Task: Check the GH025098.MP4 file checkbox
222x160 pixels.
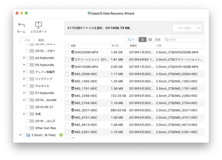Action: coord(67,52)
